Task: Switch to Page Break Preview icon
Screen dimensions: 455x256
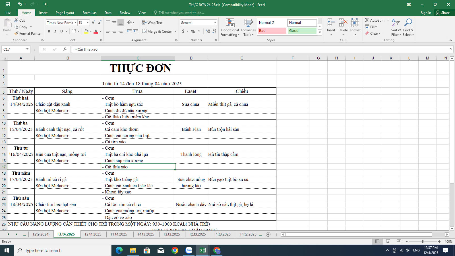Action: [x=399, y=241]
